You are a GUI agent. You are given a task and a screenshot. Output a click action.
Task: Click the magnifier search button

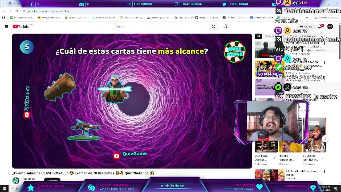pyautogui.click(x=214, y=26)
